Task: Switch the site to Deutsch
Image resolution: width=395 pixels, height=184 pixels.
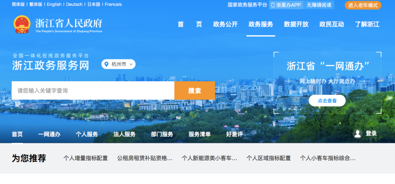Action: pos(74,4)
